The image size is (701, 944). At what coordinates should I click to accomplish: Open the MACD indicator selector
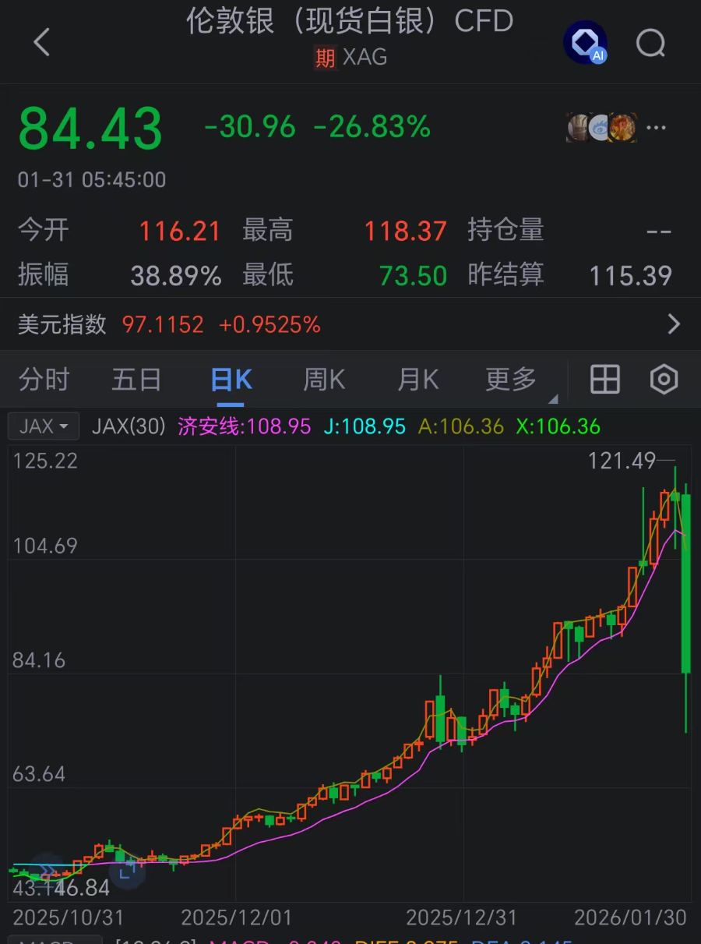(x=55, y=941)
